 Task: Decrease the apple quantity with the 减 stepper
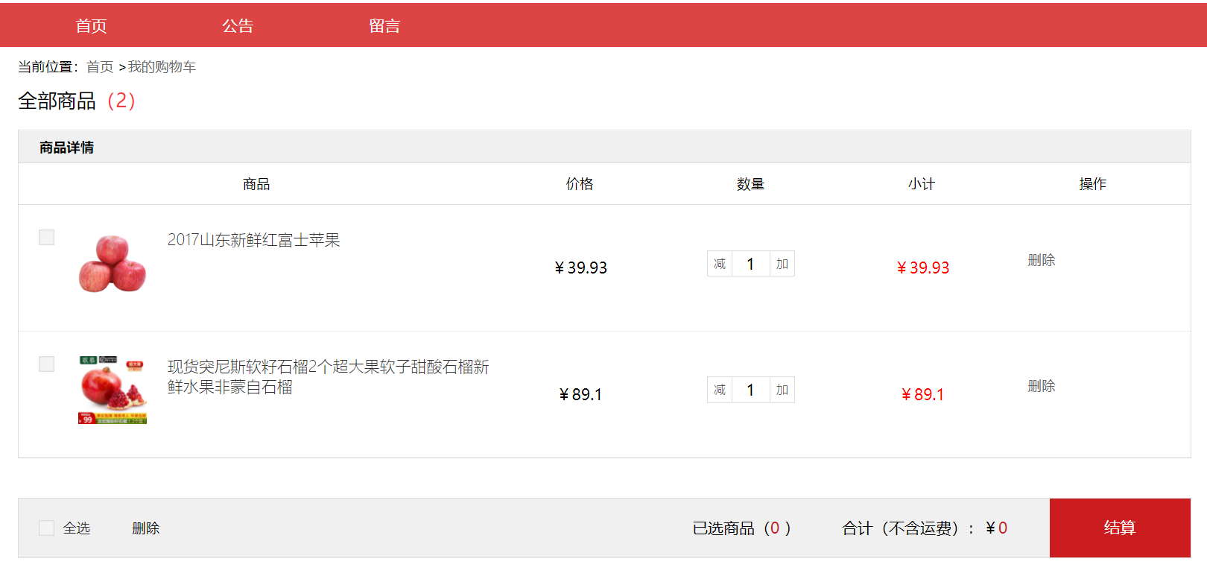719,264
